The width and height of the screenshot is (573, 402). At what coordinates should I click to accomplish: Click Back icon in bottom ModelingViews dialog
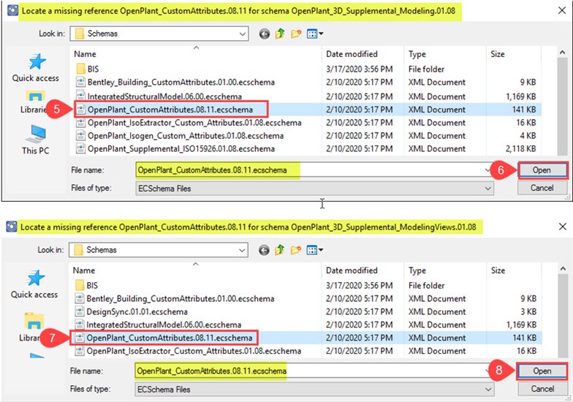point(264,250)
